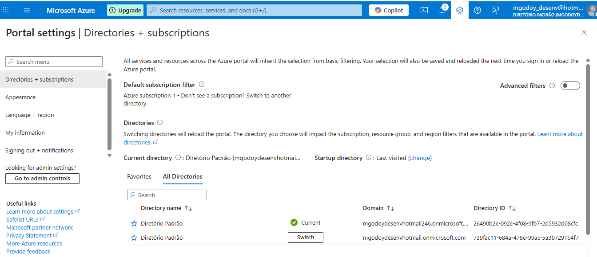Click Advanced filters info icon
The width and height of the screenshot is (597, 257).
coord(552,86)
